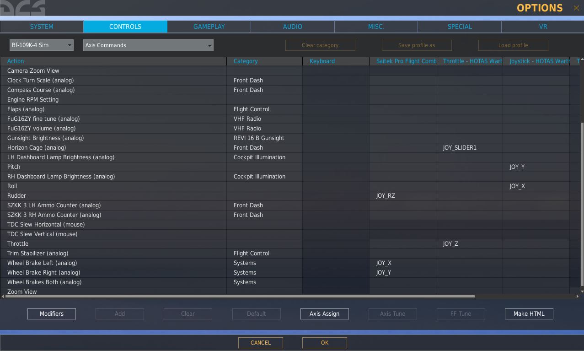Click the JOY_SLIDER1 binding cell
This screenshot has height=351, width=584.
[x=469, y=148]
